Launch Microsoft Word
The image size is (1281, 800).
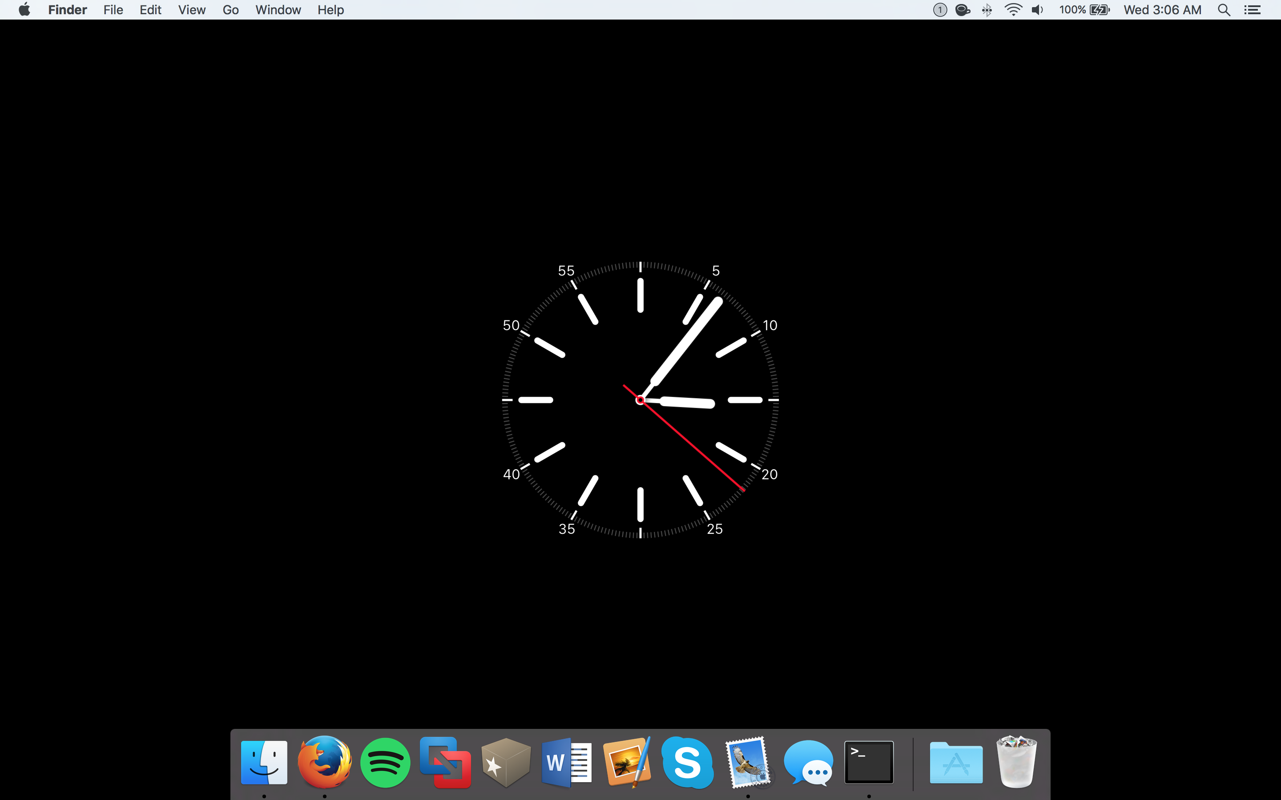coord(565,762)
